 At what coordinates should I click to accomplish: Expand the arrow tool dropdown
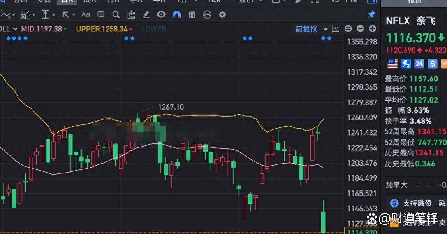coord(74,15)
